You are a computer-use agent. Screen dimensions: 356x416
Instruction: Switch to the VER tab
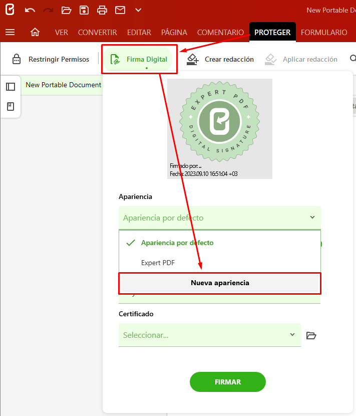point(61,33)
